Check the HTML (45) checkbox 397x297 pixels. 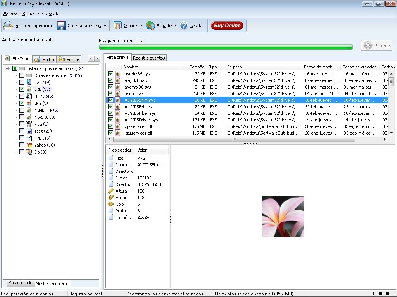click(x=22, y=96)
